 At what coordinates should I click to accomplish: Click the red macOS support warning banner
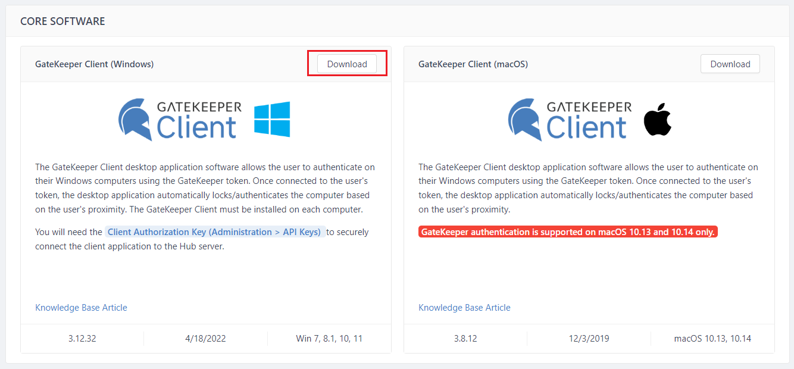567,232
